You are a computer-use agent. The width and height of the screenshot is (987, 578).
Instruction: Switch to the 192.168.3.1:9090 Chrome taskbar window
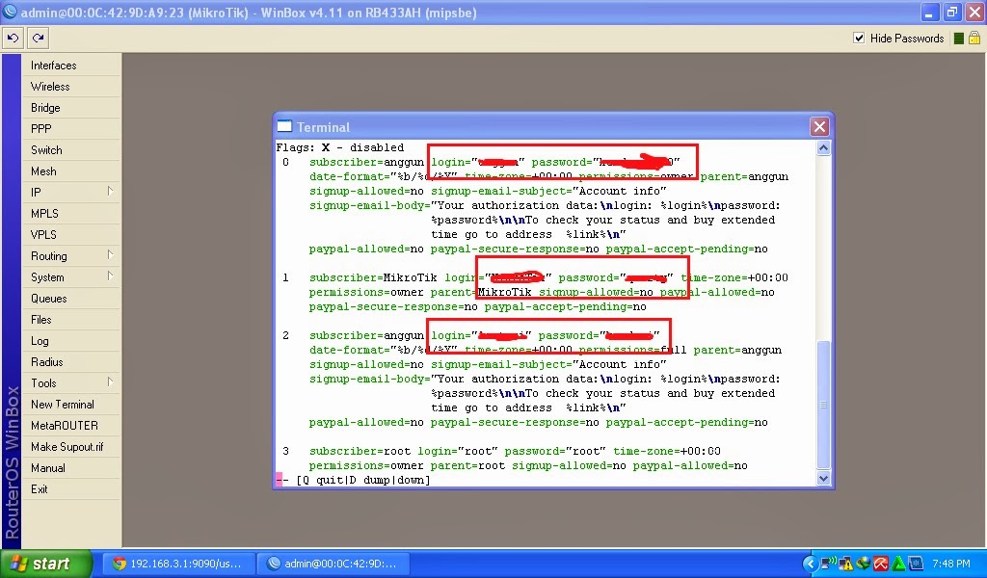(180, 564)
